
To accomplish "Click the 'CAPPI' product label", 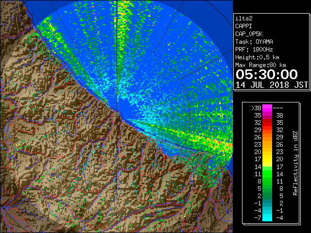I will click(x=243, y=26).
